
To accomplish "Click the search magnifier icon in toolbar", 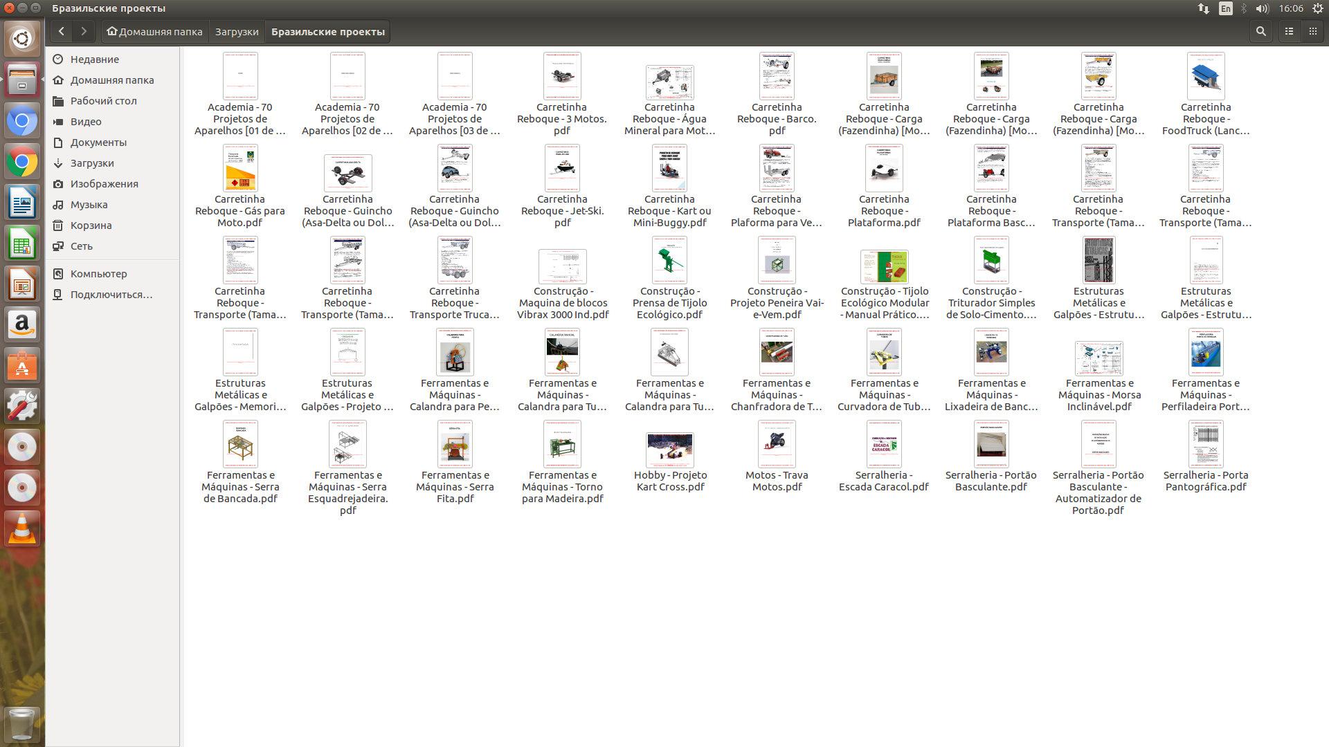I will click(1261, 31).
